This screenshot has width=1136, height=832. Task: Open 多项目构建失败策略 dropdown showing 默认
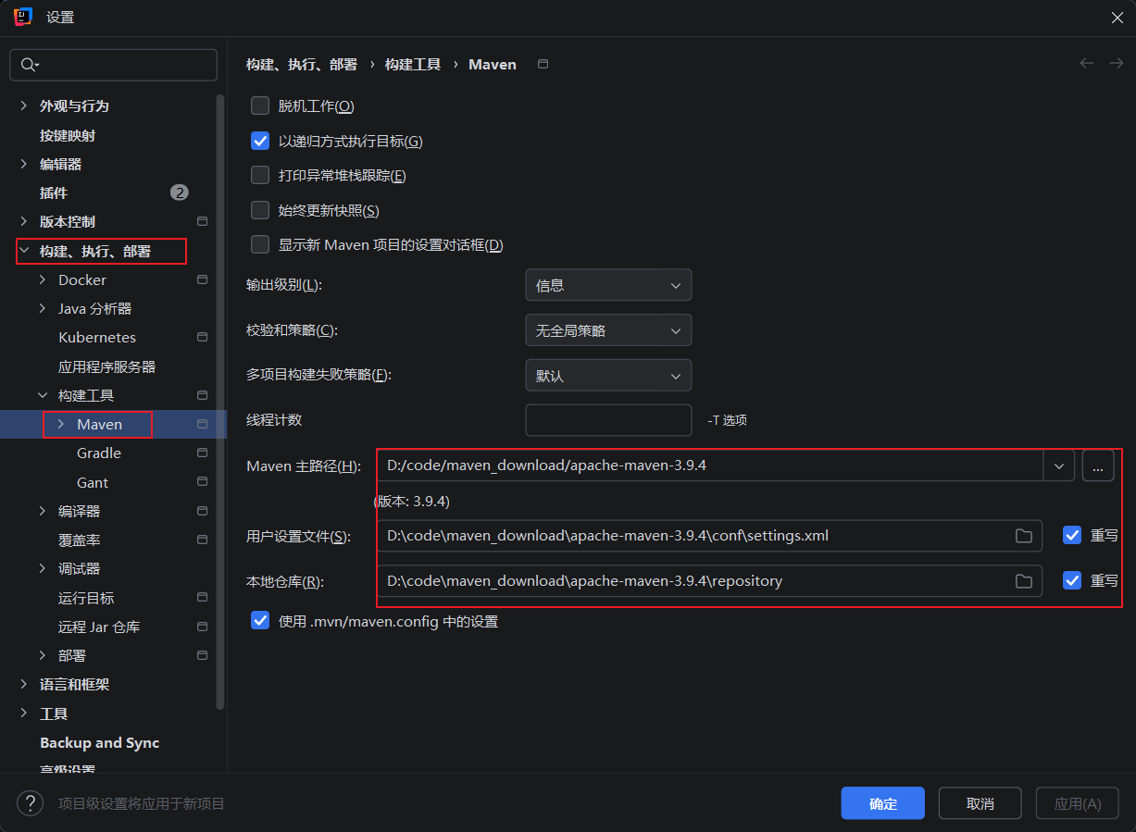608,376
